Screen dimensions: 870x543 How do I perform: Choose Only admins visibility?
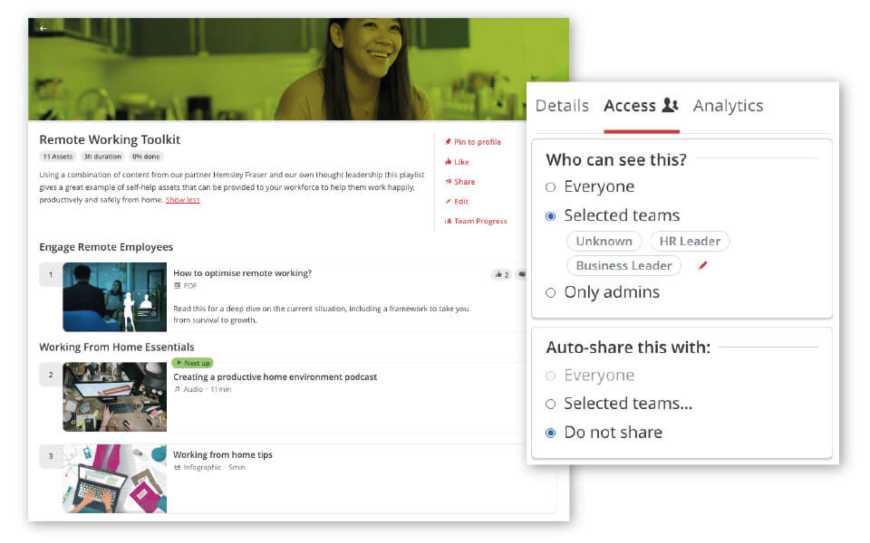point(550,292)
